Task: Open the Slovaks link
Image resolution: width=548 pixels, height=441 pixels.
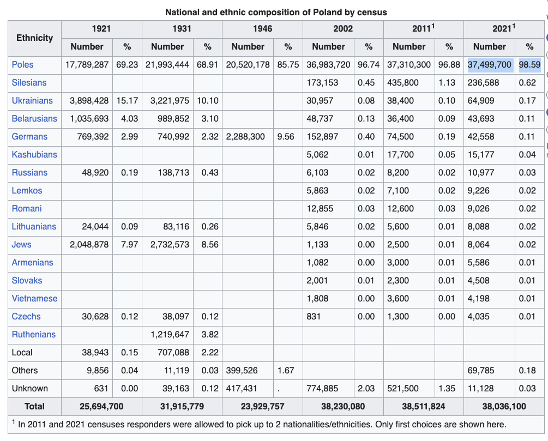Action: pos(27,281)
